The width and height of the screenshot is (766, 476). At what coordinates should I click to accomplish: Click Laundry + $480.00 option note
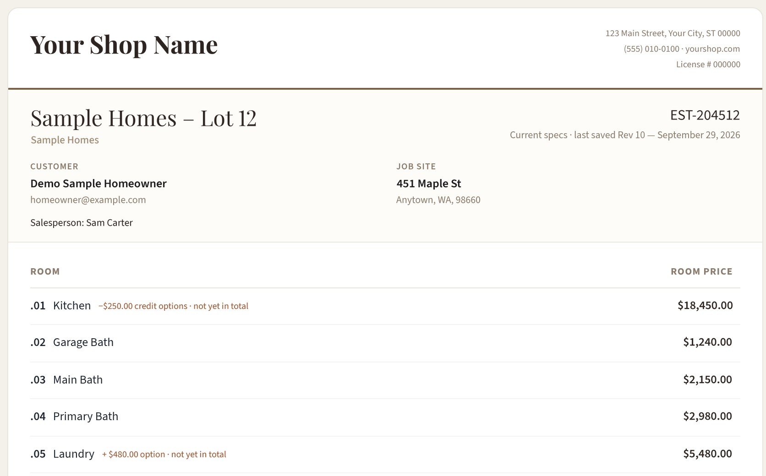click(x=164, y=454)
